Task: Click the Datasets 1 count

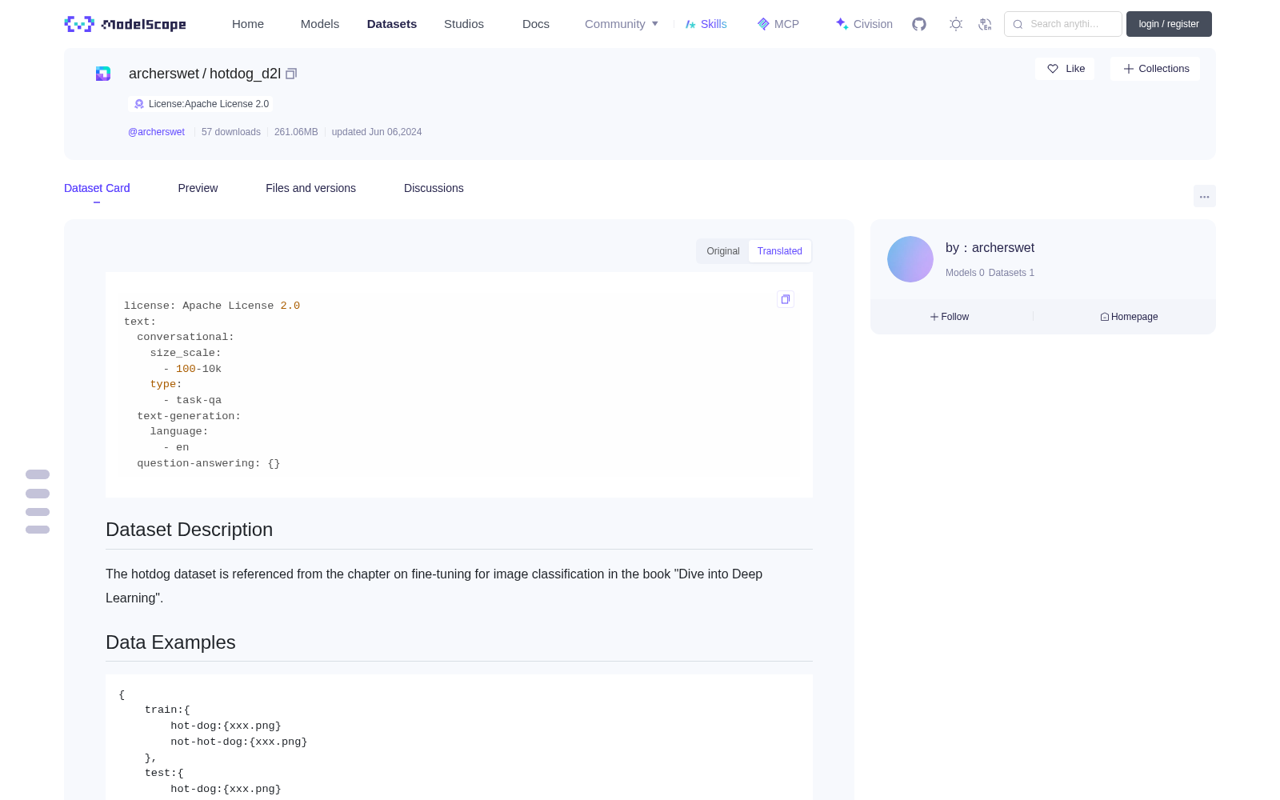Action: click(1011, 273)
